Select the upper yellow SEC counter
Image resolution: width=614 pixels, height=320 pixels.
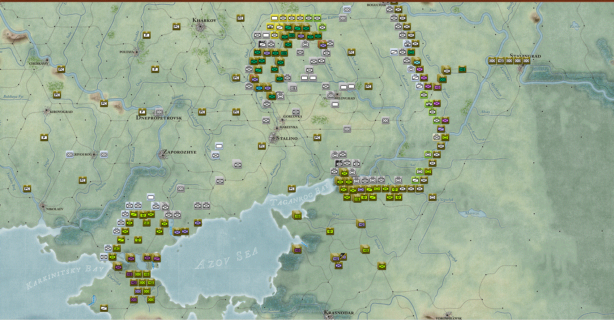[x=146, y=223]
